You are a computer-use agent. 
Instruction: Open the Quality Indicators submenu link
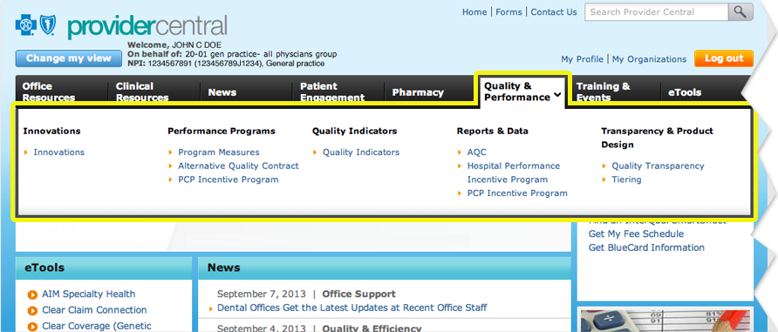pyautogui.click(x=361, y=152)
